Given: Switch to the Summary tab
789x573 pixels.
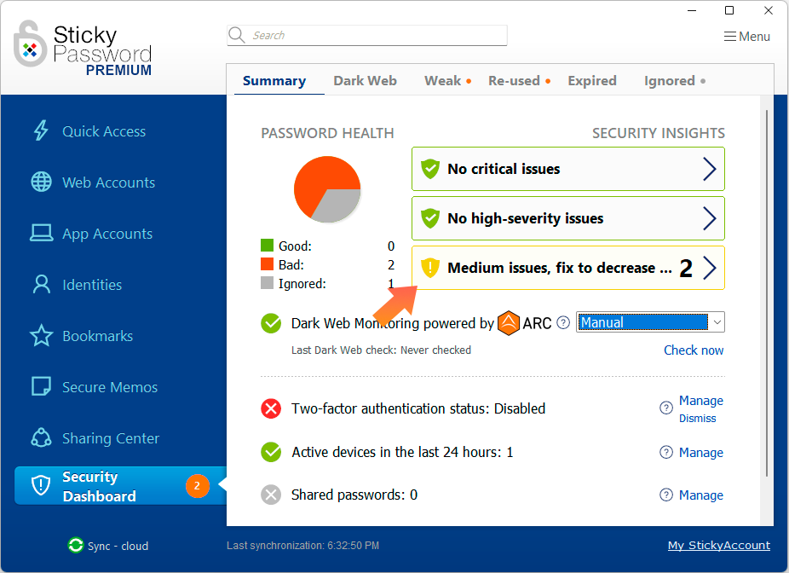Looking at the screenshot, I should coord(274,80).
